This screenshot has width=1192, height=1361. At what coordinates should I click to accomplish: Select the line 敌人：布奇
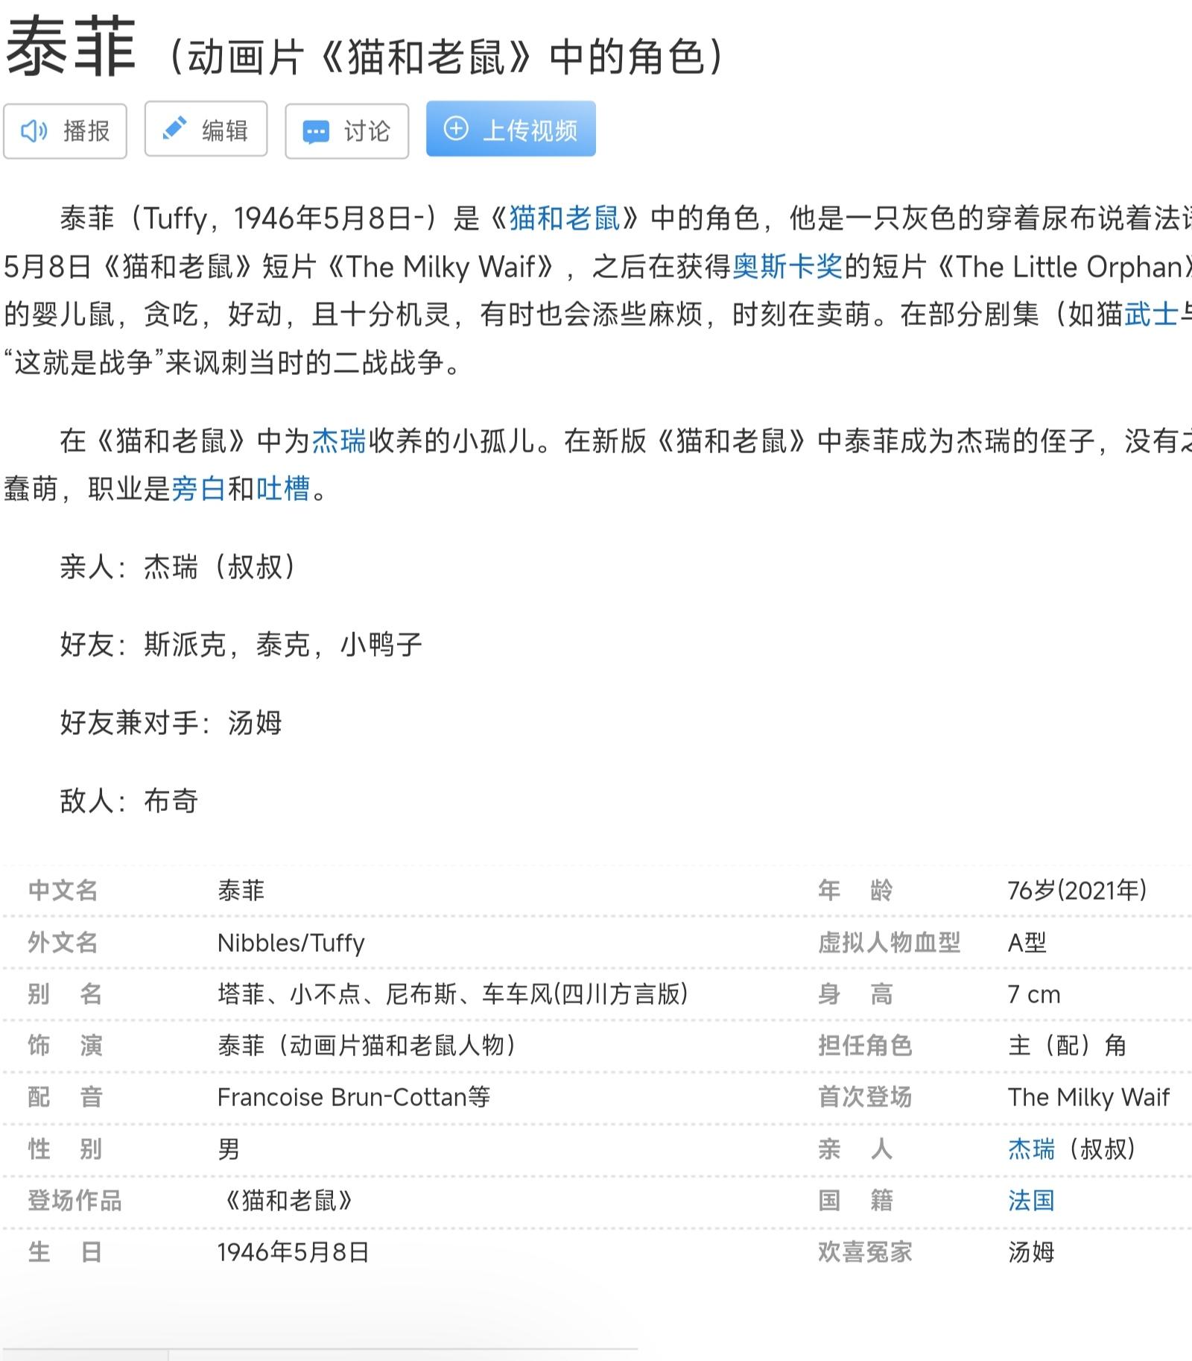click(x=130, y=801)
